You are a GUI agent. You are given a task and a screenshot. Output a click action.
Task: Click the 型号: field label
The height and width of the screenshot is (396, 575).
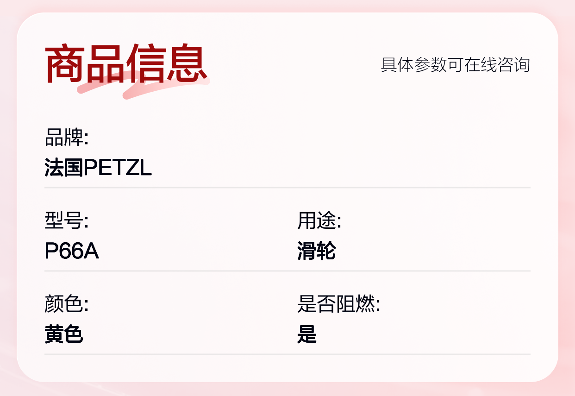(67, 221)
